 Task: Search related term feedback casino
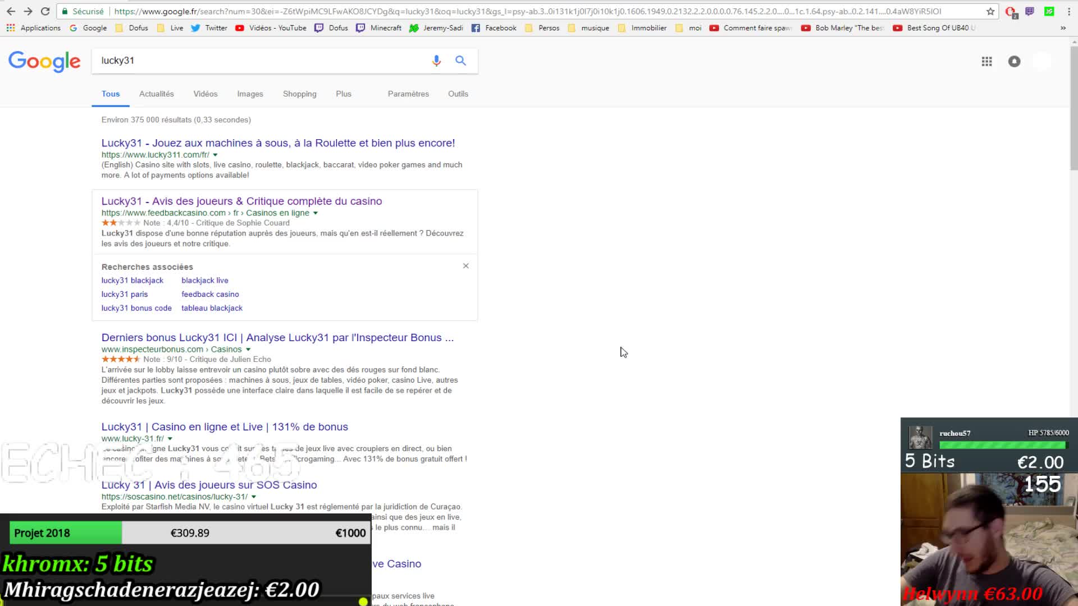(x=210, y=295)
